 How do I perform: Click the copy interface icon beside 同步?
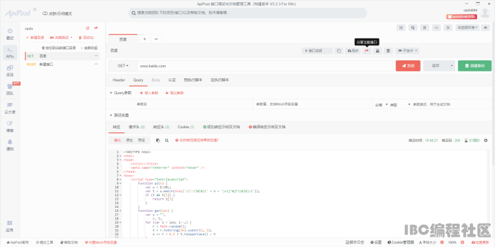click(x=339, y=51)
